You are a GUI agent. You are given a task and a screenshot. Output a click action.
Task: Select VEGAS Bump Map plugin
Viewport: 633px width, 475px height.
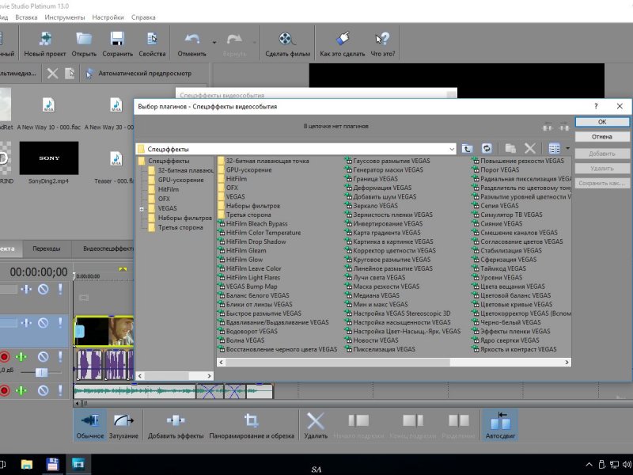click(248, 287)
